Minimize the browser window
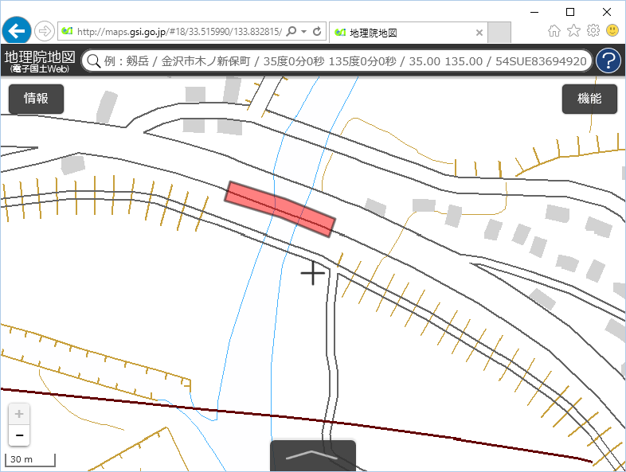626x472 pixels. [x=534, y=12]
